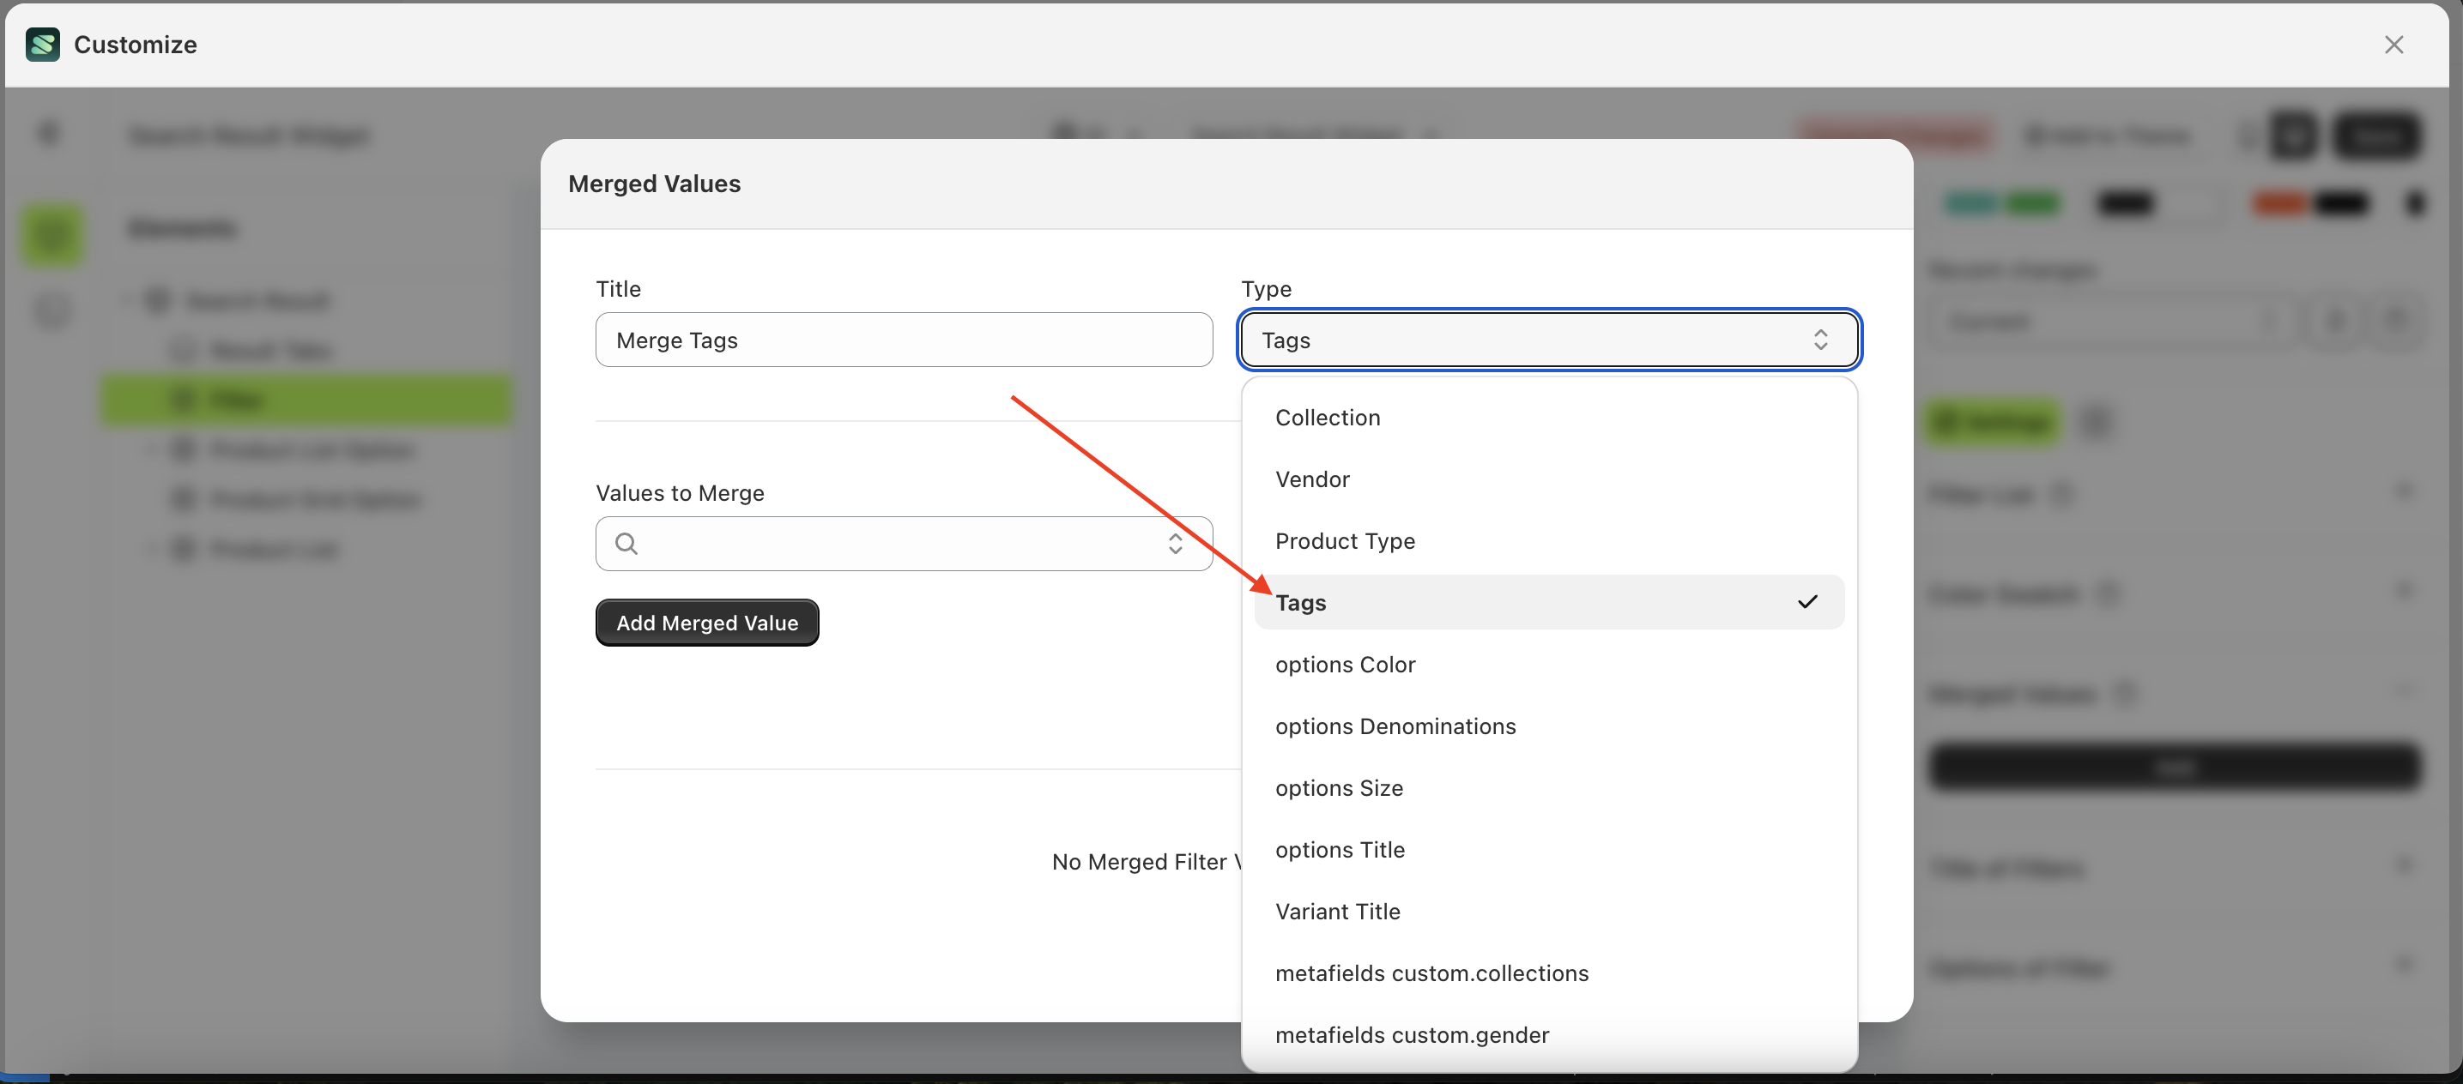Select the highlighted Tags option

pos(1301,603)
